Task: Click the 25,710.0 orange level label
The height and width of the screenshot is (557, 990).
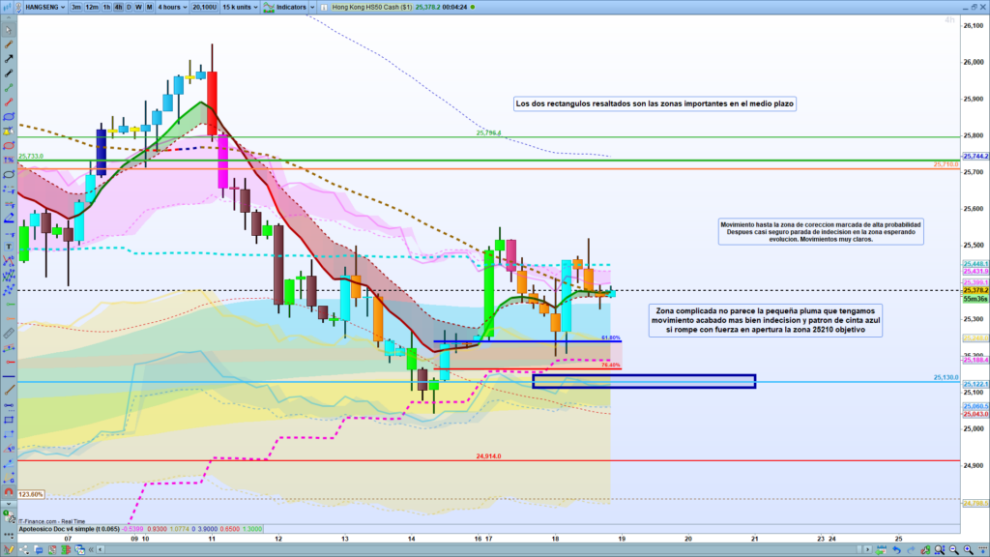Action: pyautogui.click(x=946, y=164)
